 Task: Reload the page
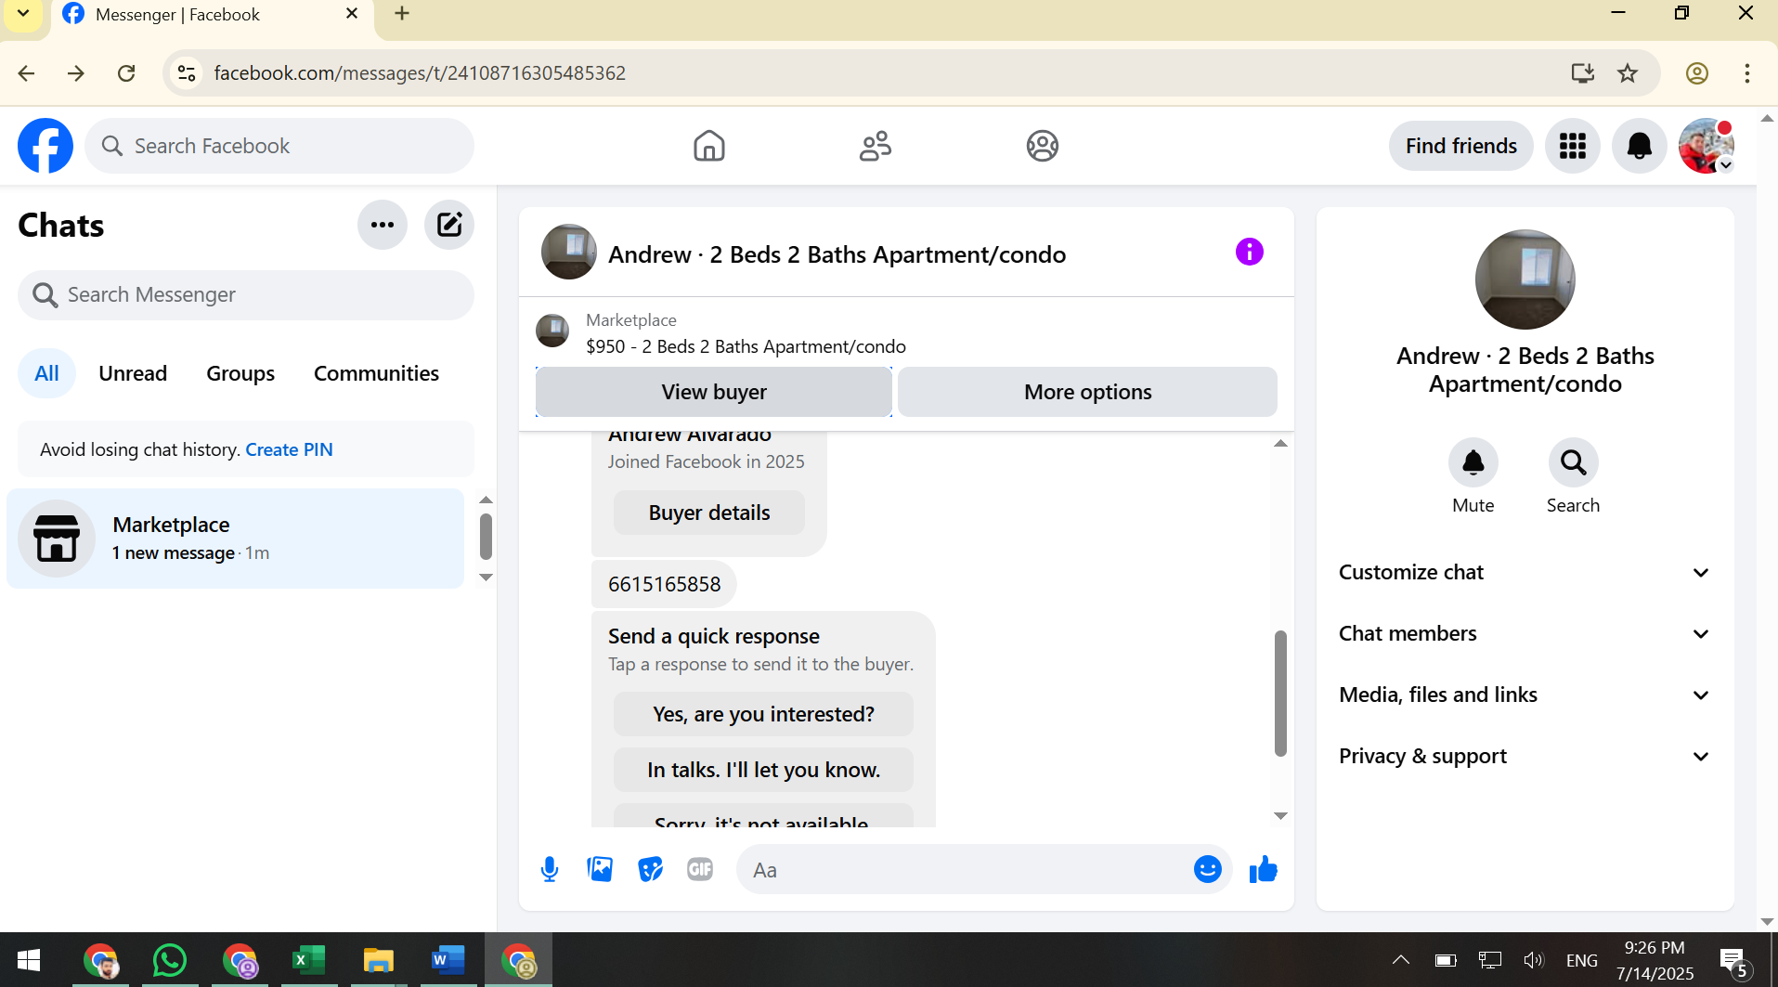[x=126, y=72]
